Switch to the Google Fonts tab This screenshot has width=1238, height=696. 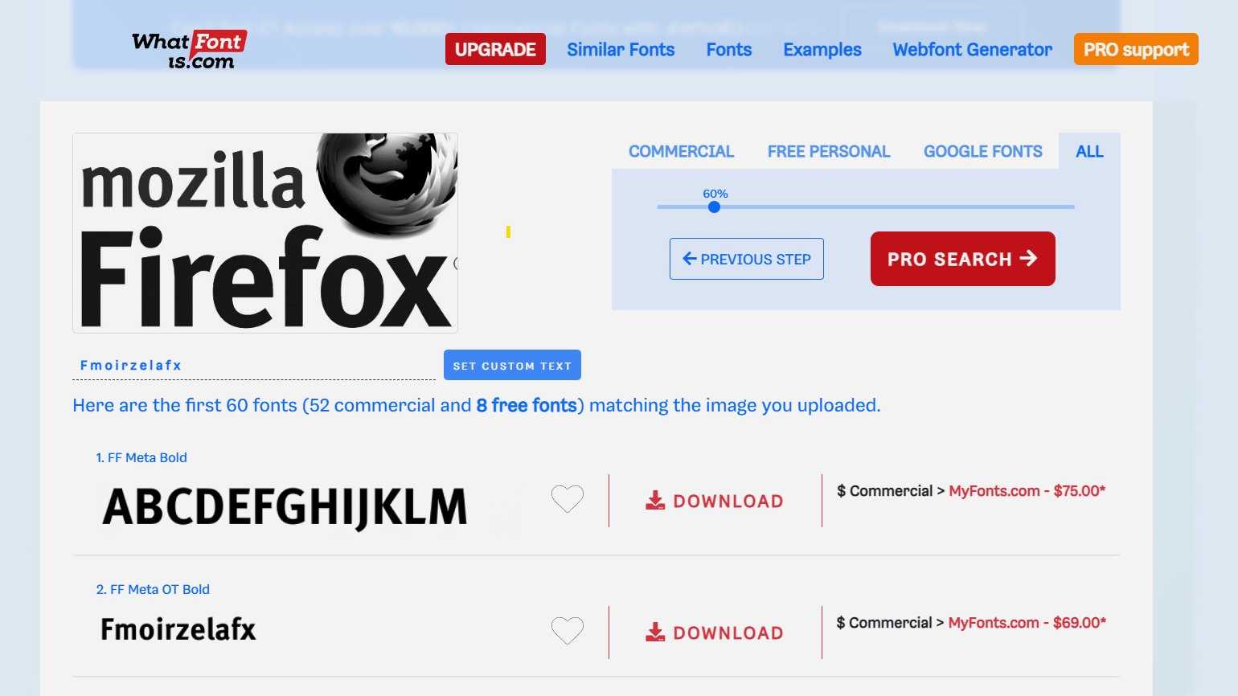pos(982,151)
